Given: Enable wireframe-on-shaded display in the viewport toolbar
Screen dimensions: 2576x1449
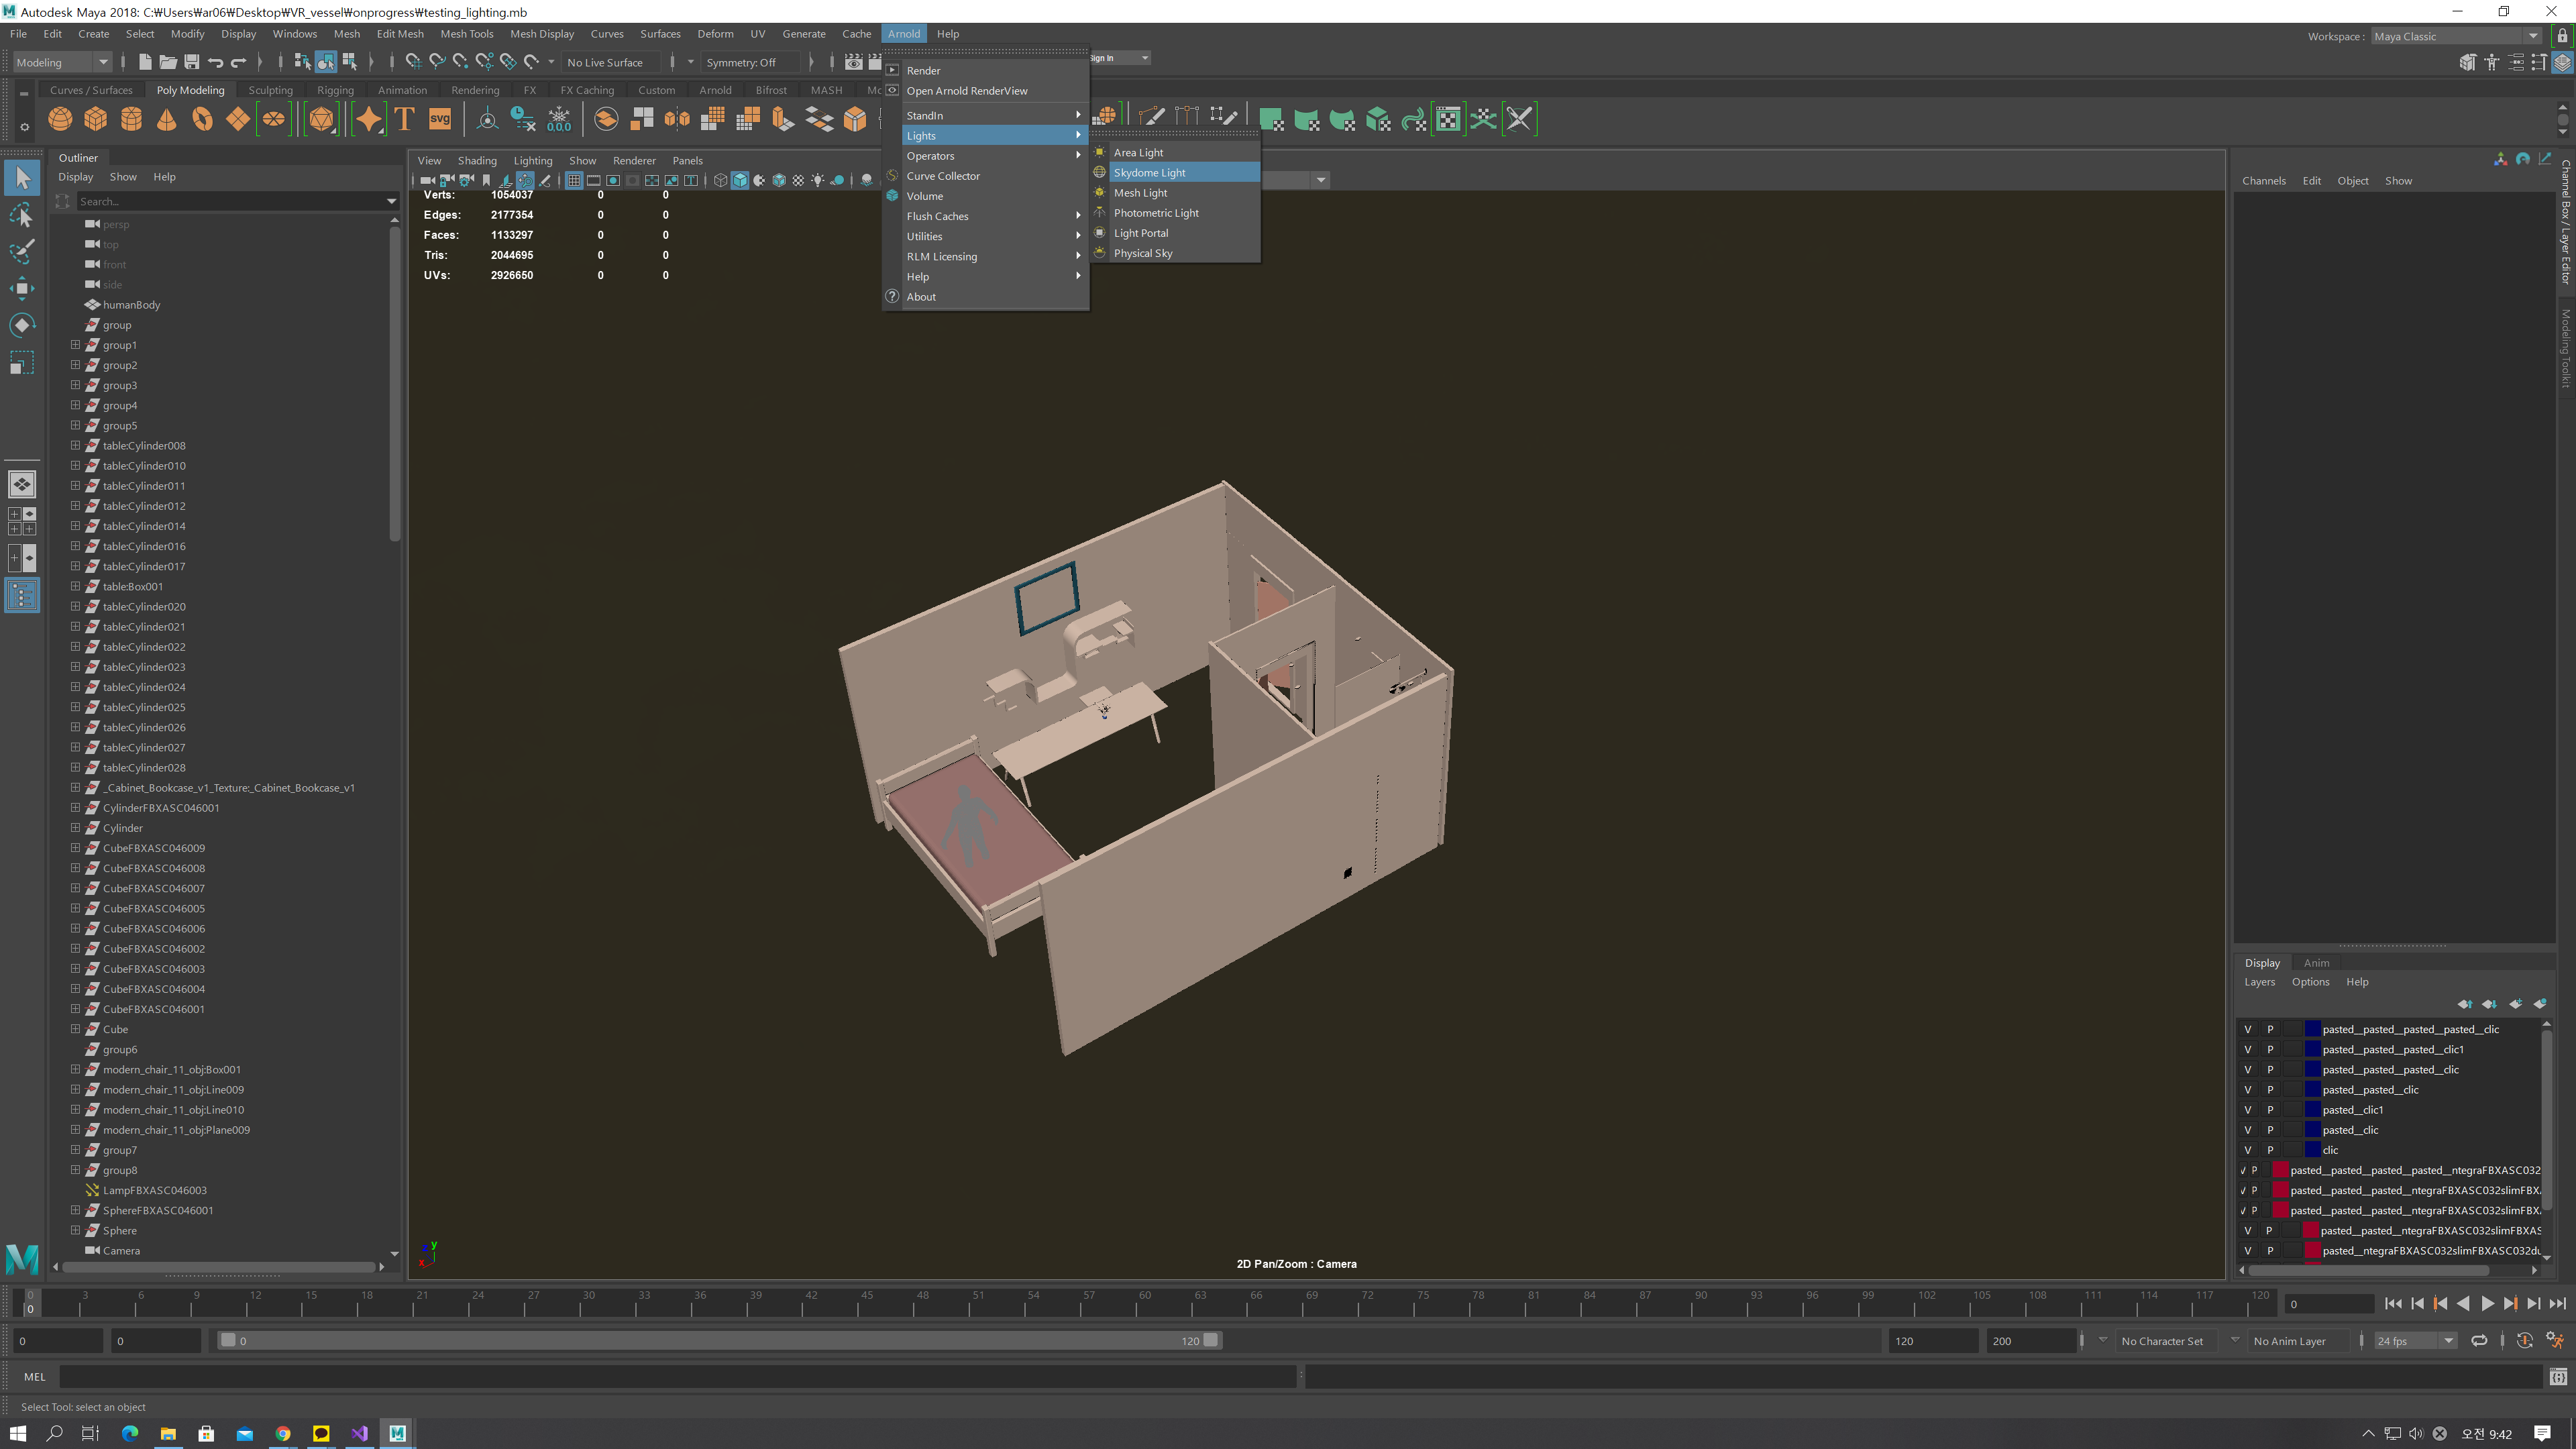Looking at the screenshot, I should point(780,180).
